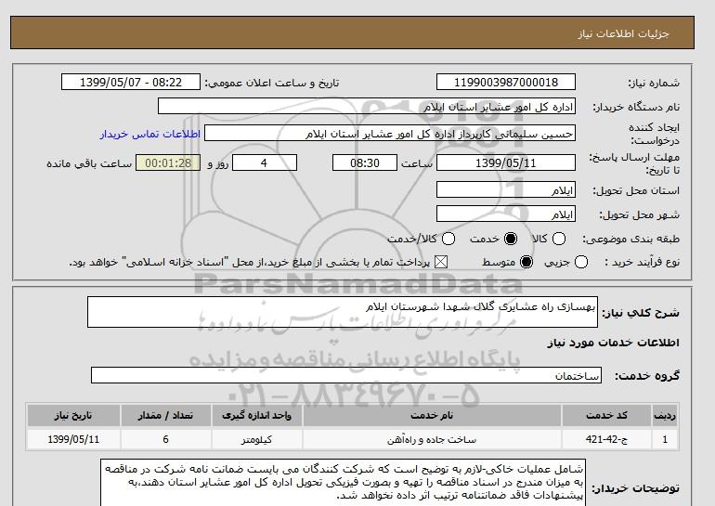This screenshot has width=715, height=506.
Task: Click quantity cell showing 6
Action: tap(165, 439)
